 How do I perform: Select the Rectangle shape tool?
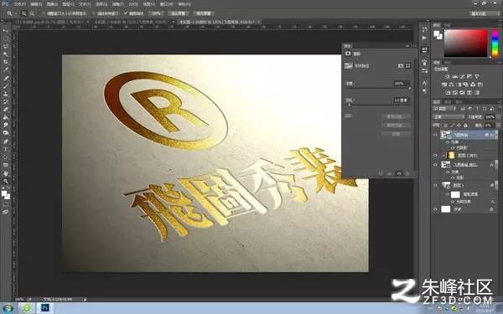[x=6, y=165]
